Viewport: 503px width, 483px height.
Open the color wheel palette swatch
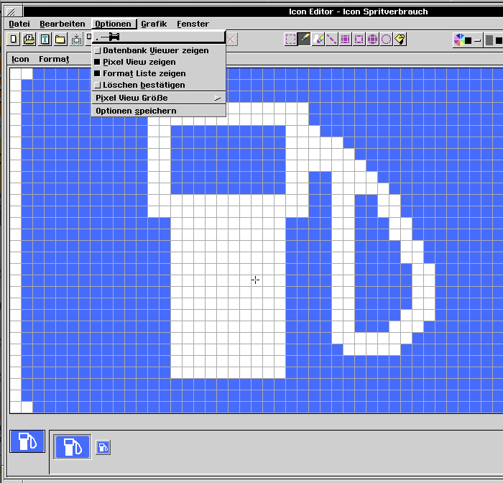tap(458, 40)
